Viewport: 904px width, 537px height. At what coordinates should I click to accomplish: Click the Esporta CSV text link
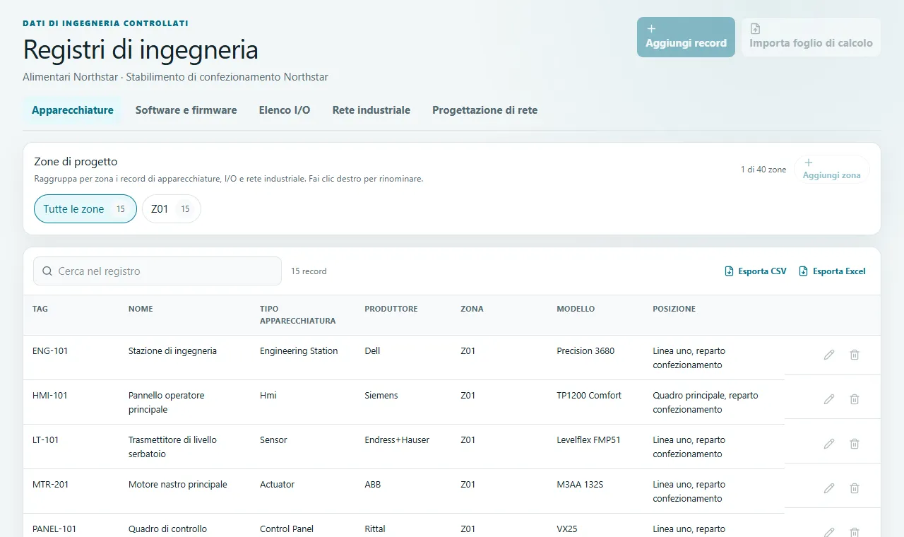point(763,271)
